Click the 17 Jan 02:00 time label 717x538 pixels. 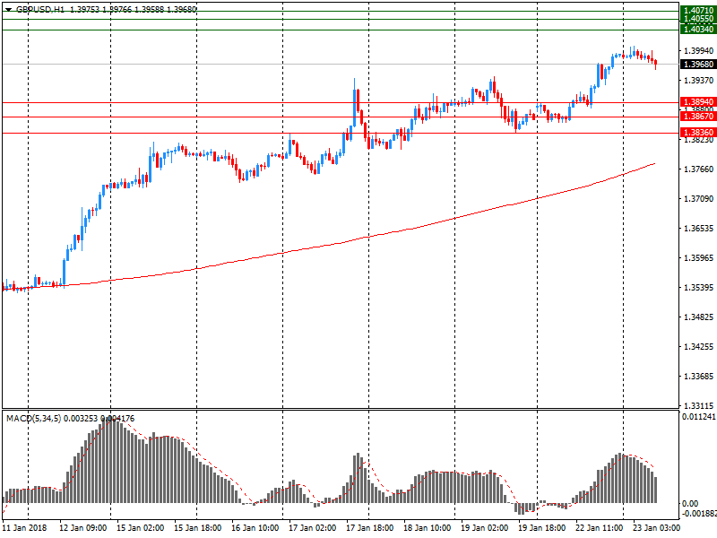[x=312, y=527]
